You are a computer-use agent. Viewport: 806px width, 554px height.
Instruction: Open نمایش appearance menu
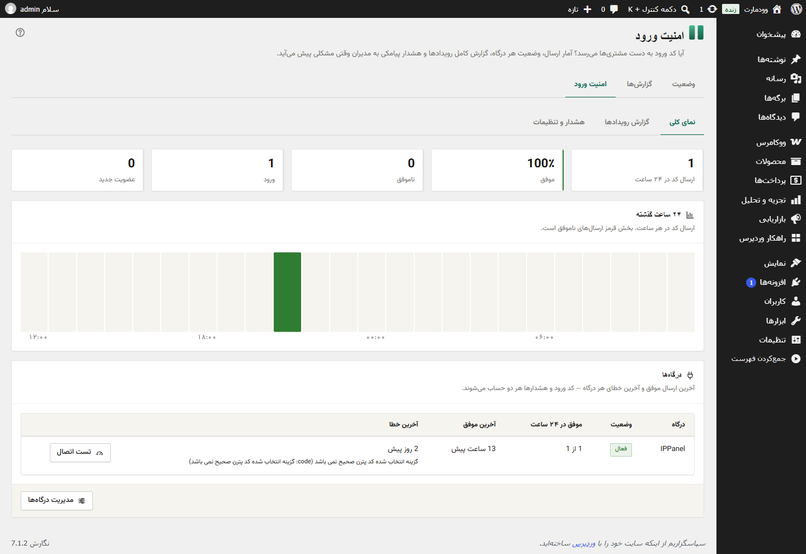click(761, 263)
